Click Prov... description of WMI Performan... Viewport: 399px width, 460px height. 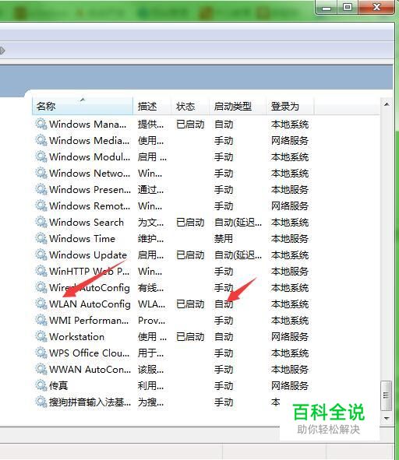(x=152, y=321)
